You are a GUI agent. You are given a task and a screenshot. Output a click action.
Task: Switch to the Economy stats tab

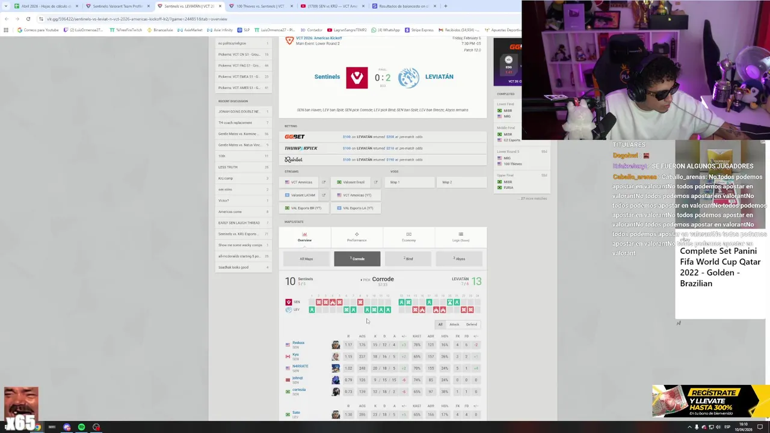(408, 237)
